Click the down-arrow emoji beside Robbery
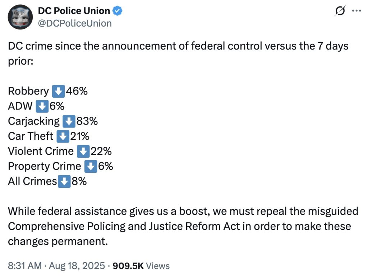 pos(58,92)
